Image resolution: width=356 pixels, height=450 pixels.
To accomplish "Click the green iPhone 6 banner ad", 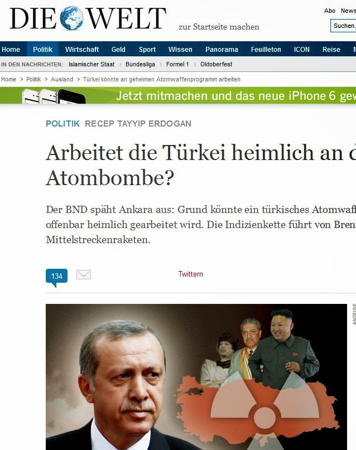I will point(178,95).
